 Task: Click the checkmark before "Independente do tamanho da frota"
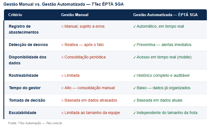(x=135, y=113)
